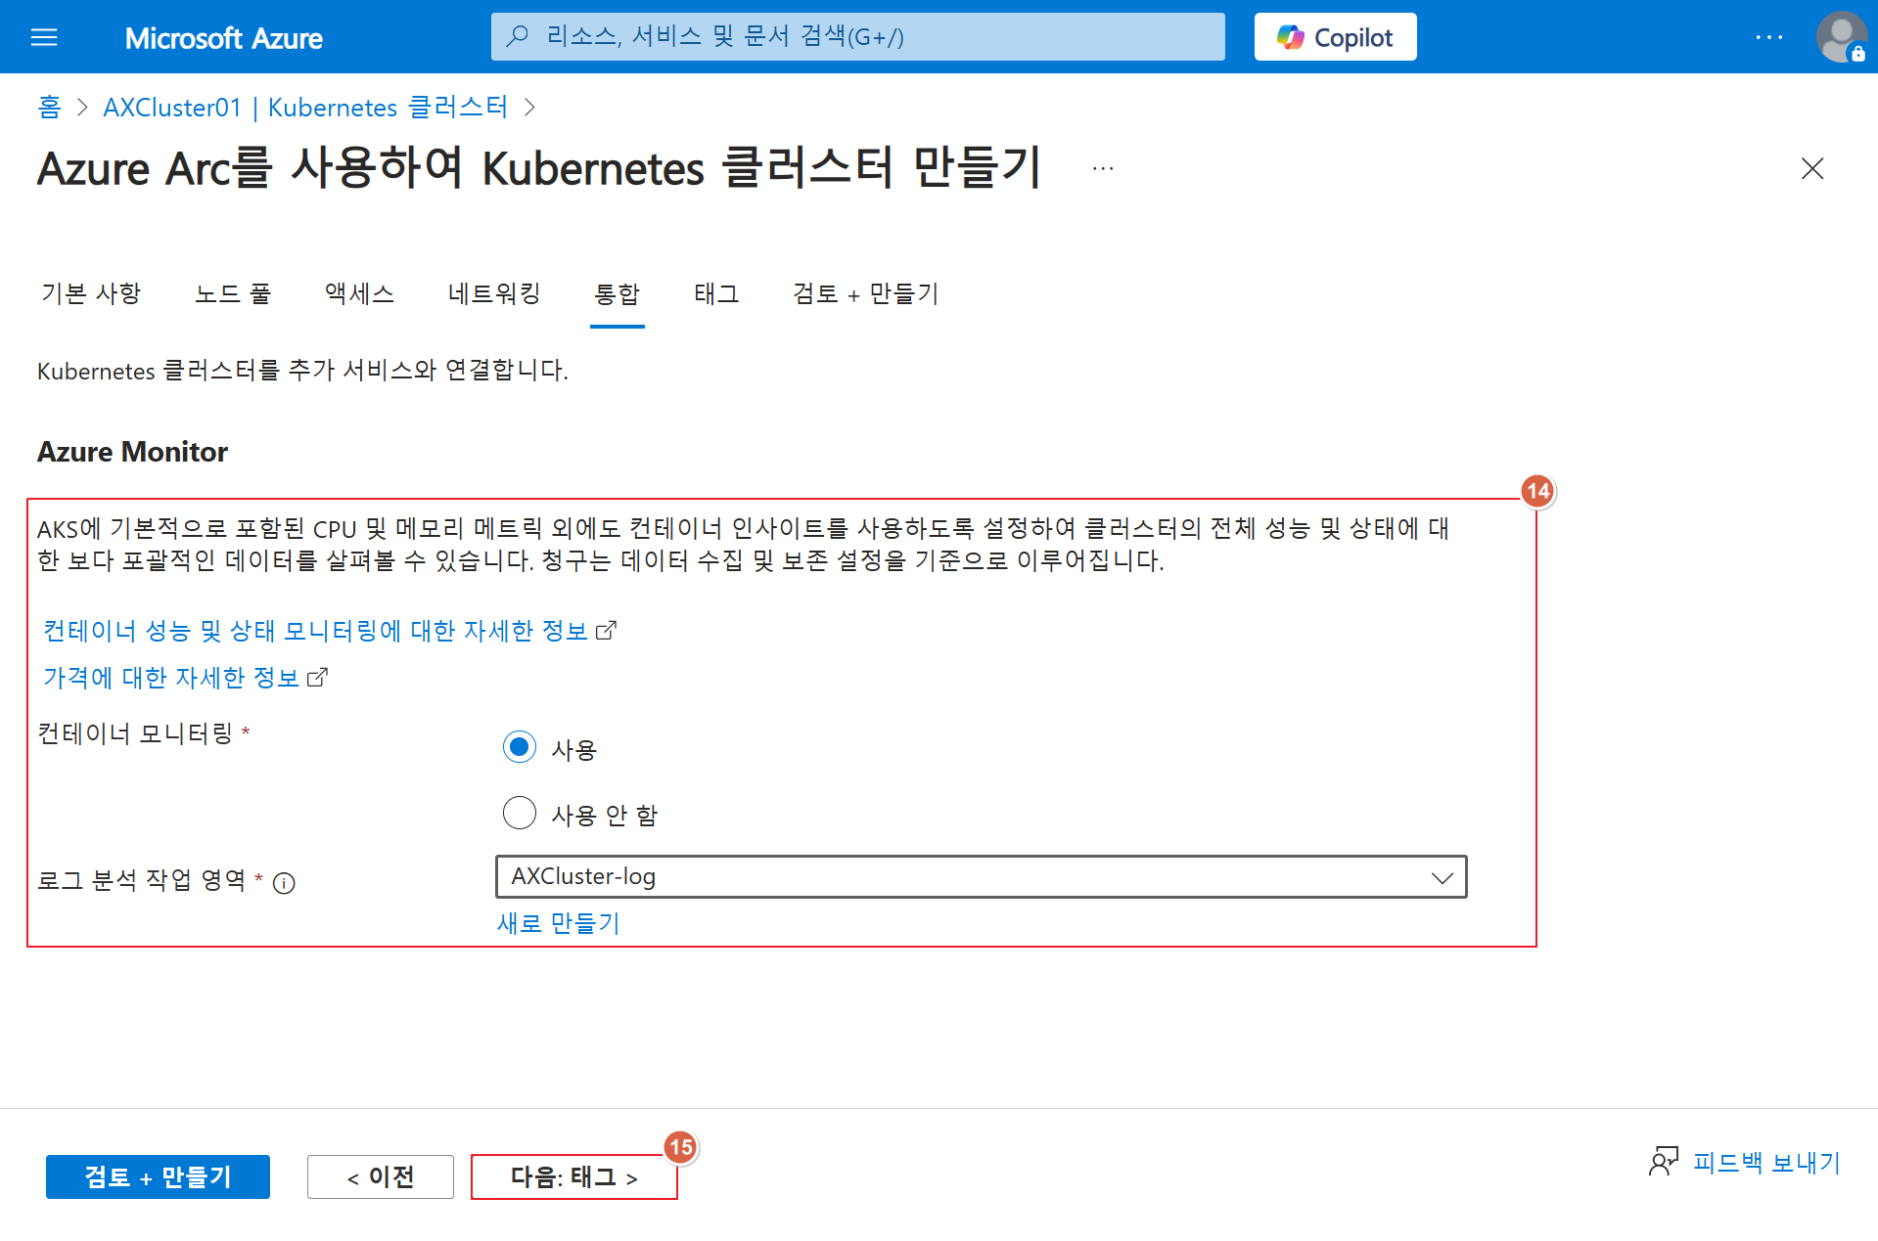1878x1241 pixels.
Task: Select 사용 radio for container monitoring
Action: pyautogui.click(x=519, y=747)
